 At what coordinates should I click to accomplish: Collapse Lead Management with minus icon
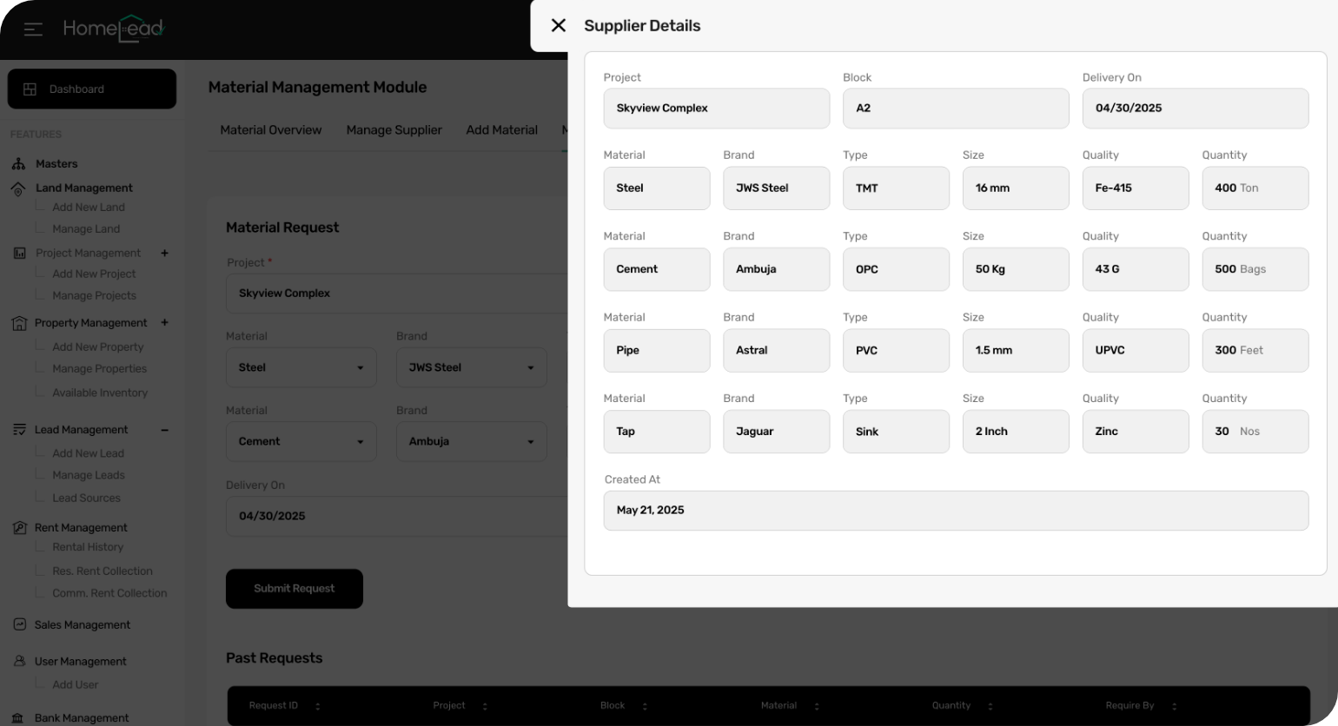pos(164,430)
